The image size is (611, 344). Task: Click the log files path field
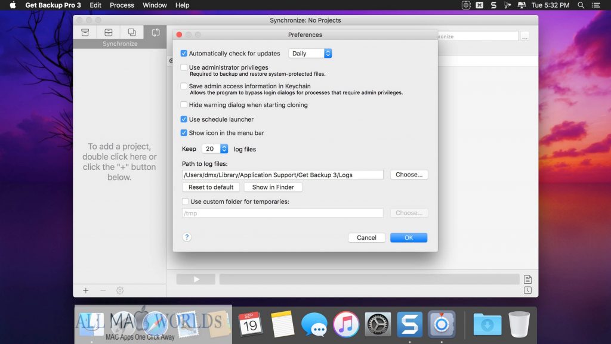pos(282,175)
